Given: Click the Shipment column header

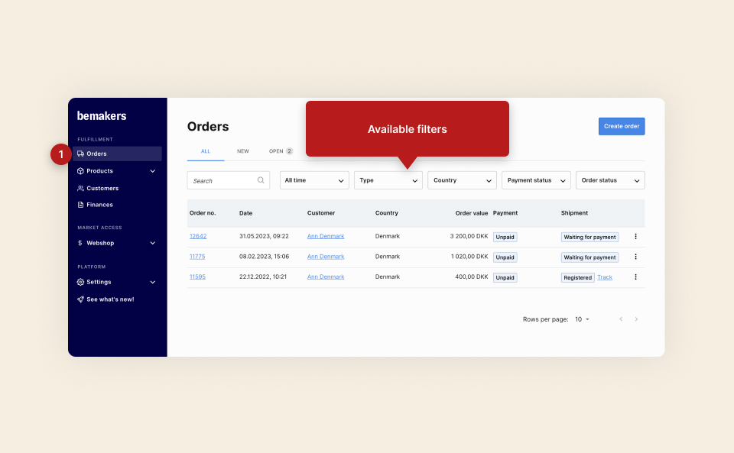Looking at the screenshot, I should 574,213.
